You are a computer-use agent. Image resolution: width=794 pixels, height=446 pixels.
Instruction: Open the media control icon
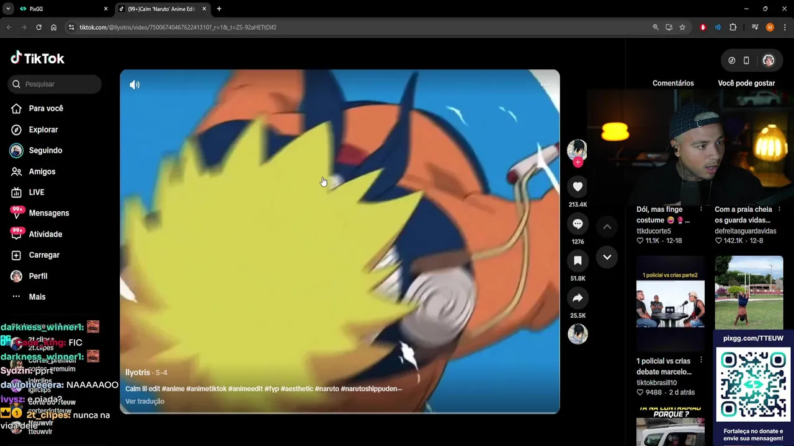[755, 27]
